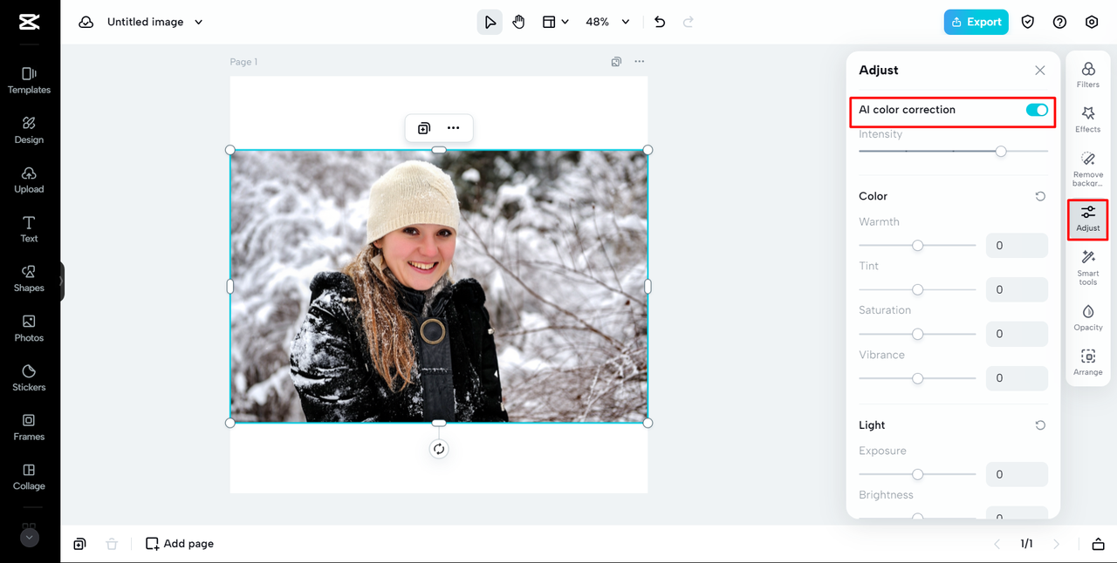
Task: Open the Help question mark icon
Action: coord(1059,22)
